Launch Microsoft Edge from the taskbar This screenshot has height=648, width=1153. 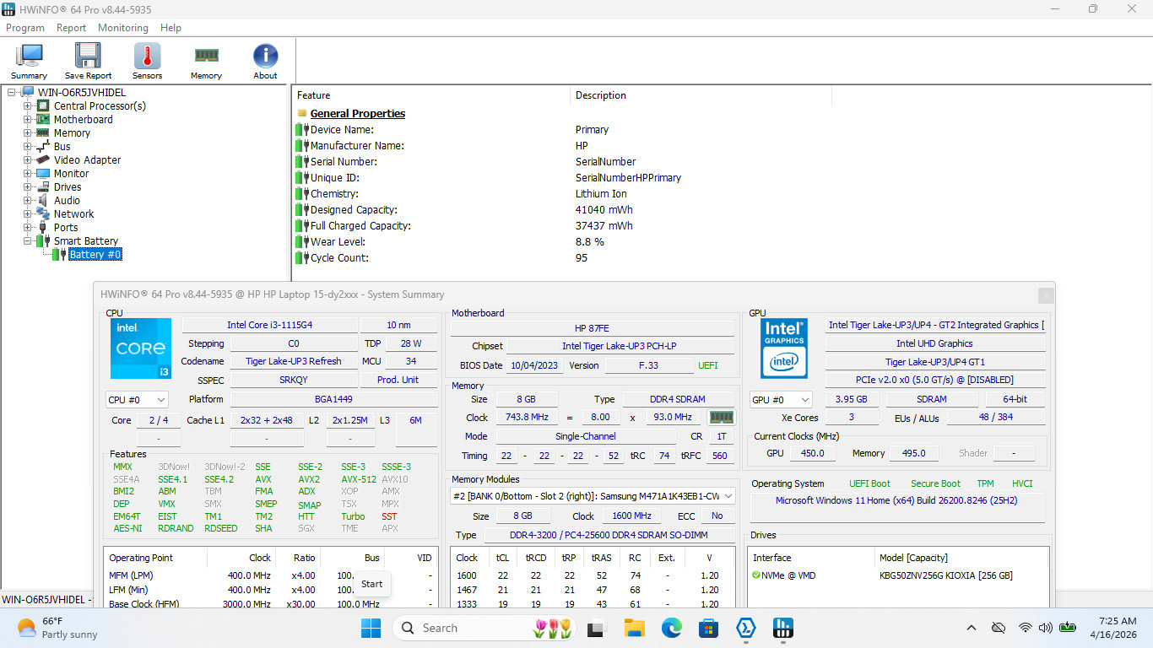(672, 628)
